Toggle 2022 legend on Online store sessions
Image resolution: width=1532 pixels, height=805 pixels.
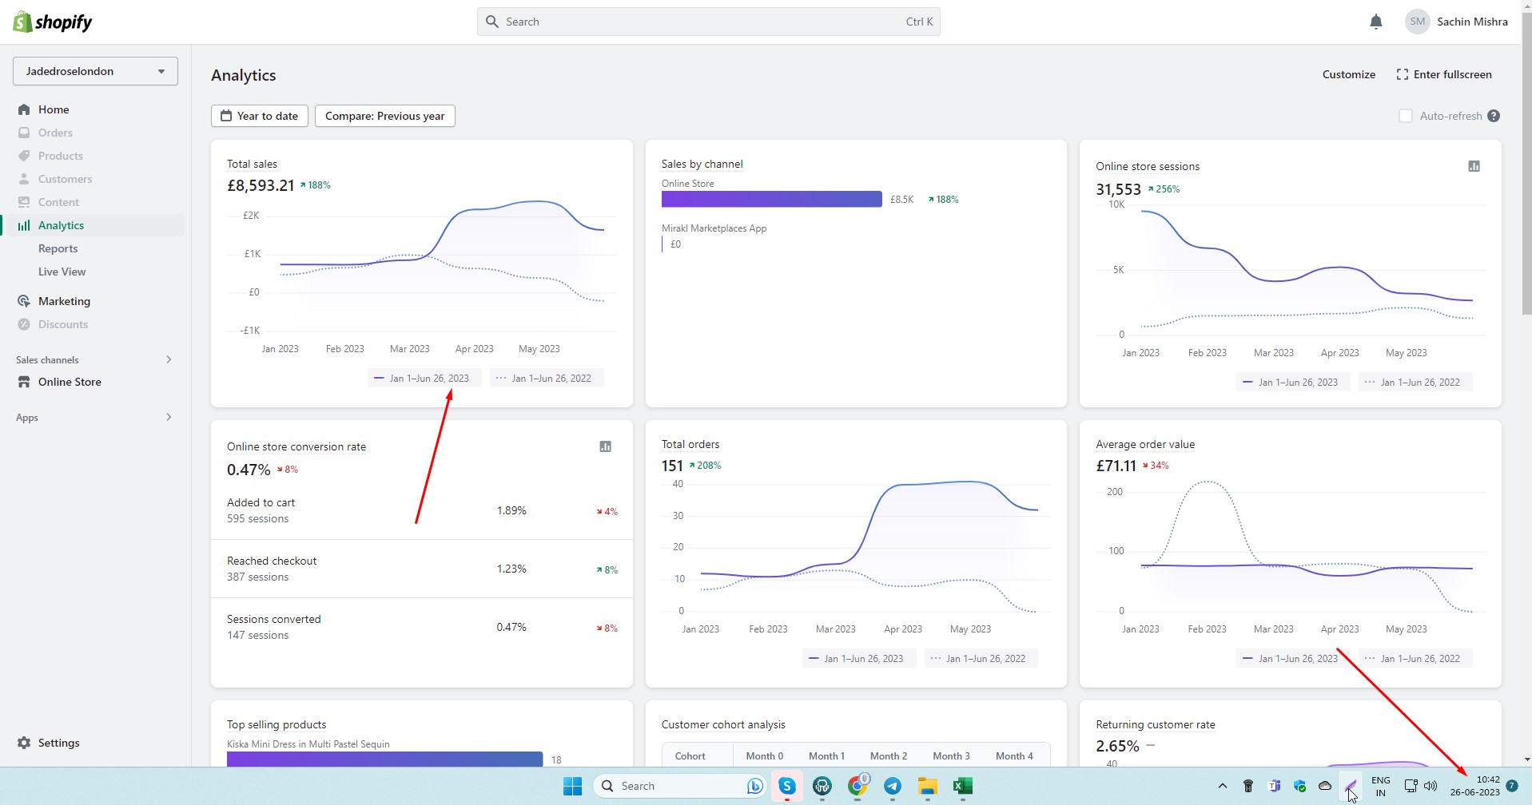click(1415, 383)
